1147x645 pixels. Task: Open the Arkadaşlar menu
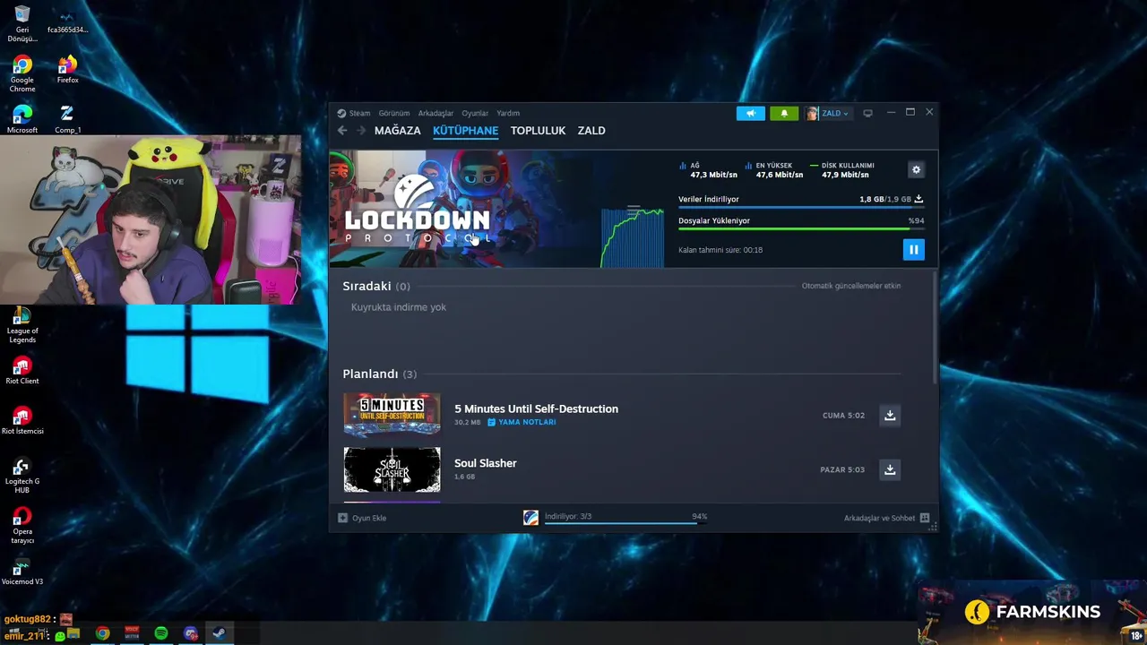(436, 113)
